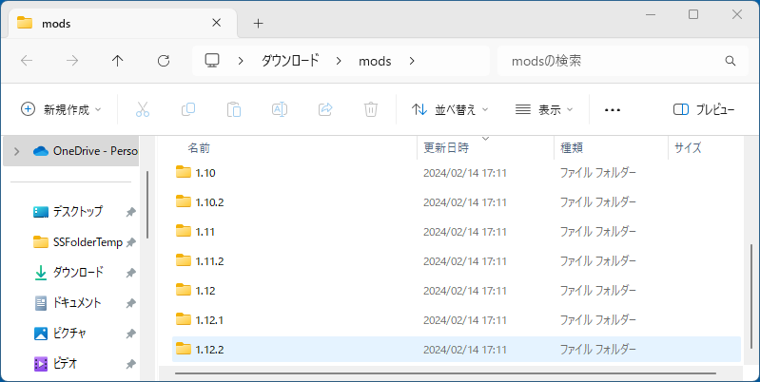Open the see more ellipsis menu

(x=613, y=109)
